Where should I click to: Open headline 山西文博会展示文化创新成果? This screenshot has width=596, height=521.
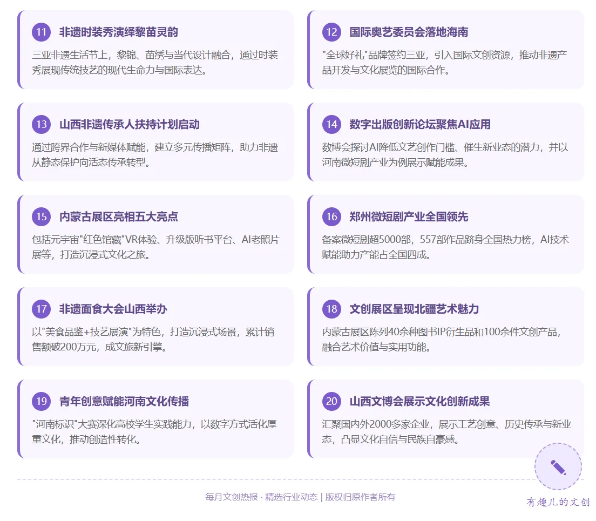pos(419,401)
